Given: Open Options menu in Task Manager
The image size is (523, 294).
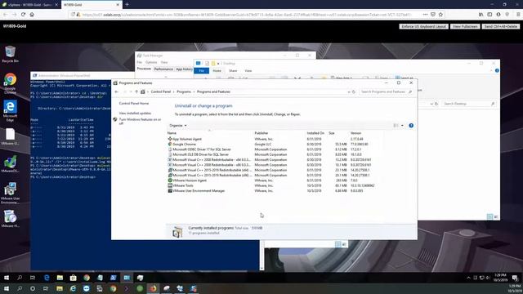Looking at the screenshot, I should pos(151,62).
